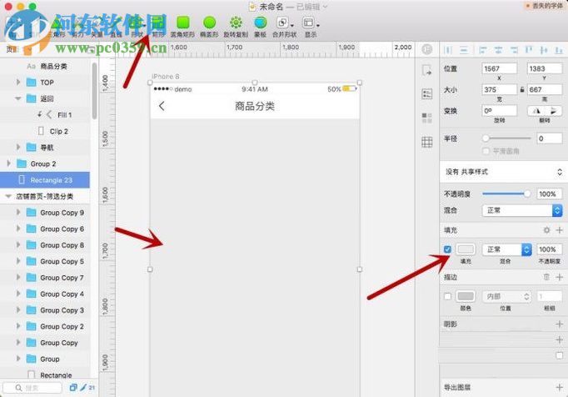Align selected layers to top edge
Screen dimensions: 568x397
tap(529, 50)
